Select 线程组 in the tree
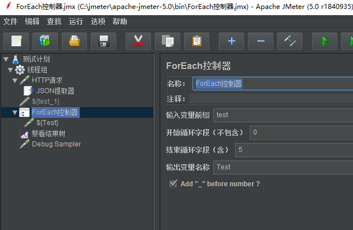This screenshot has height=230, width=353. coord(38,70)
